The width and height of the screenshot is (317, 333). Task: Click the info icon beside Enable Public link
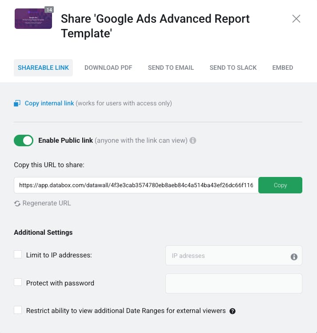click(193, 140)
